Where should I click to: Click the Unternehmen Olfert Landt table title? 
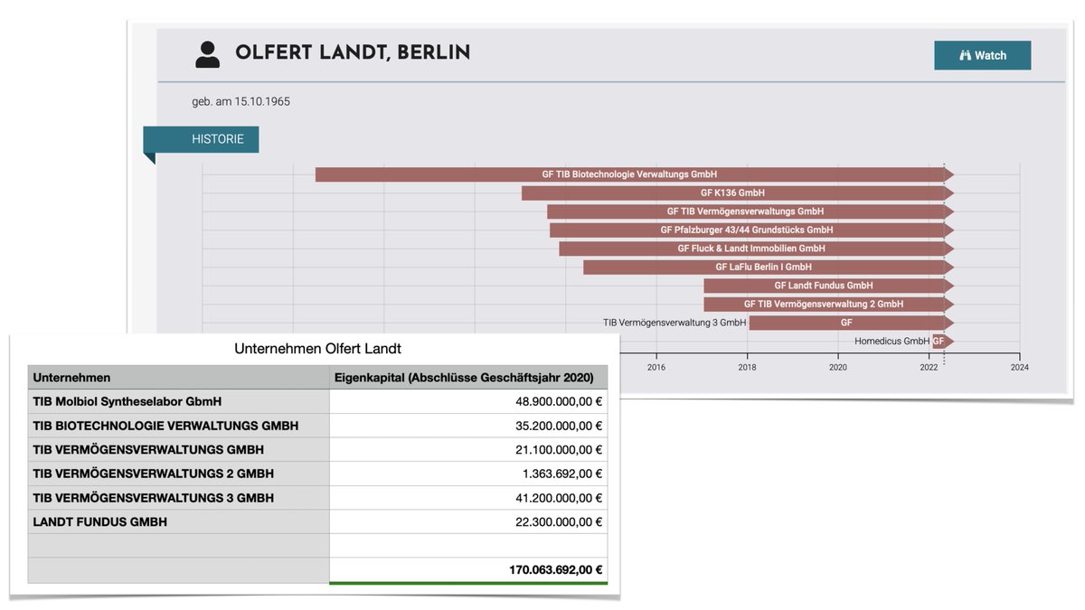(317, 348)
